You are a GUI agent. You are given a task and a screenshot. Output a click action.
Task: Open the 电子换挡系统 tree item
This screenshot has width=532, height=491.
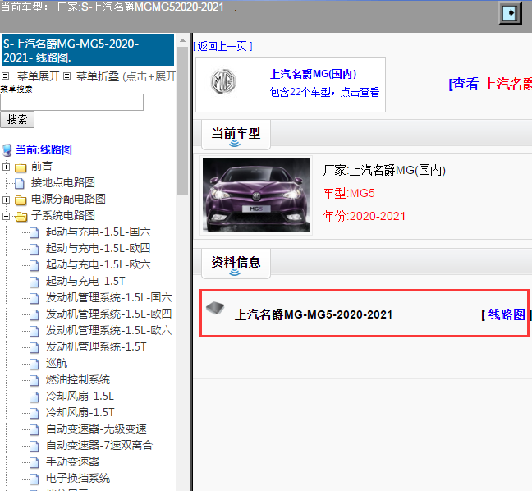click(x=78, y=478)
